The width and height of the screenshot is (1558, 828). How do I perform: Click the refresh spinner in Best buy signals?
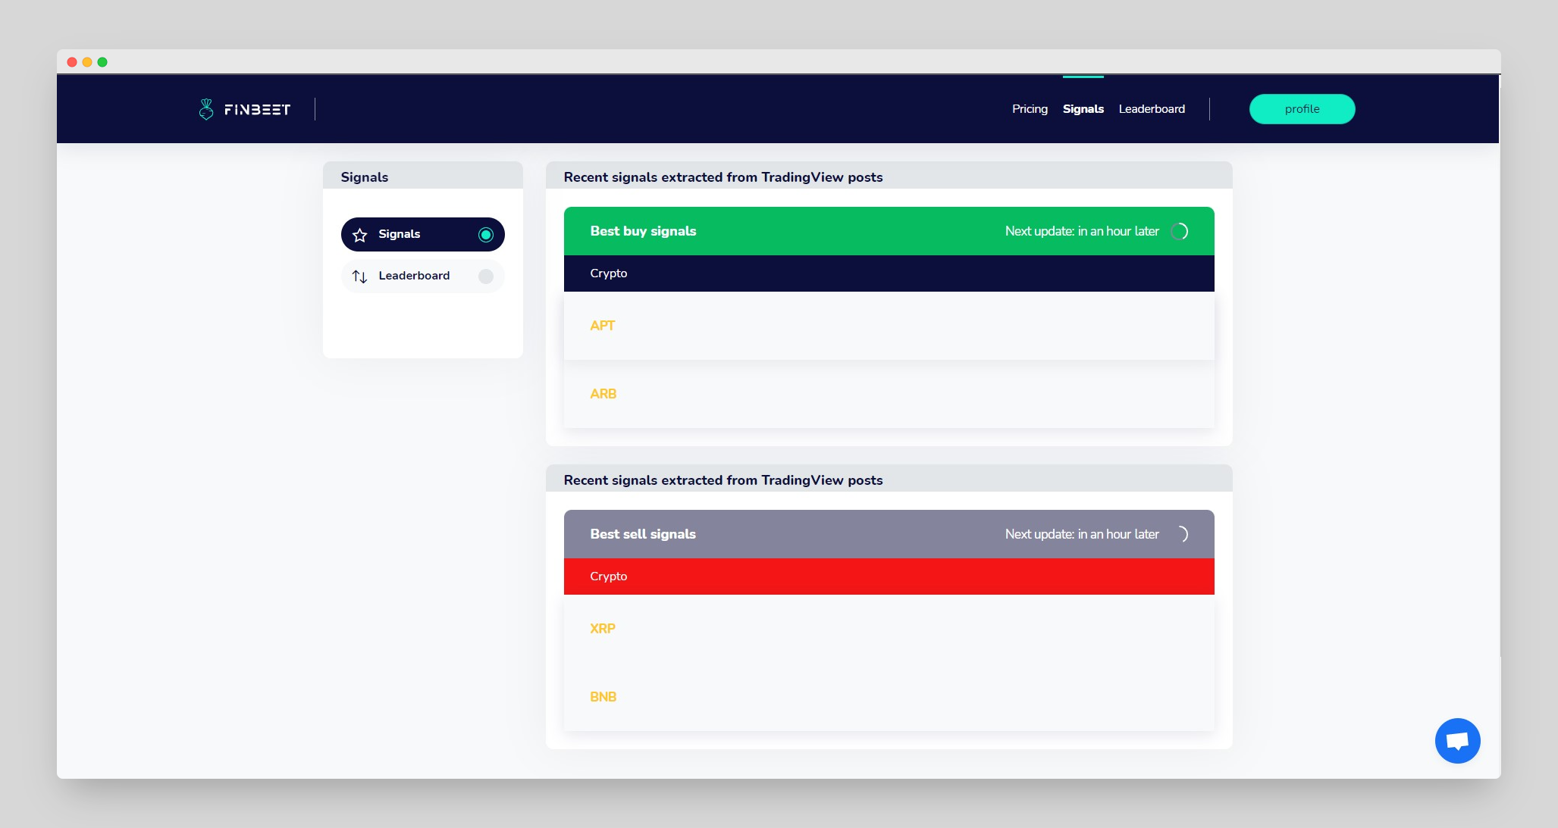pyautogui.click(x=1180, y=231)
